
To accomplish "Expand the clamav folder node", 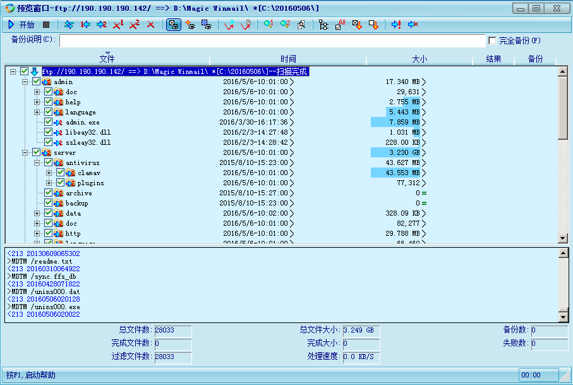I will coord(49,173).
